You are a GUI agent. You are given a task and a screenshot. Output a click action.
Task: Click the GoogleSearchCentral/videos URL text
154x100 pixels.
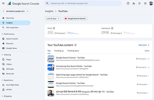pos(75,86)
